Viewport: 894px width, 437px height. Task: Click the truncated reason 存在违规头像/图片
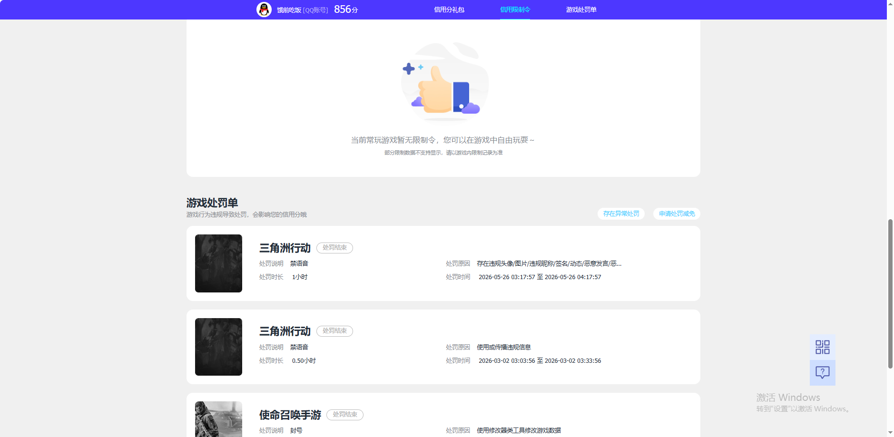pos(549,263)
